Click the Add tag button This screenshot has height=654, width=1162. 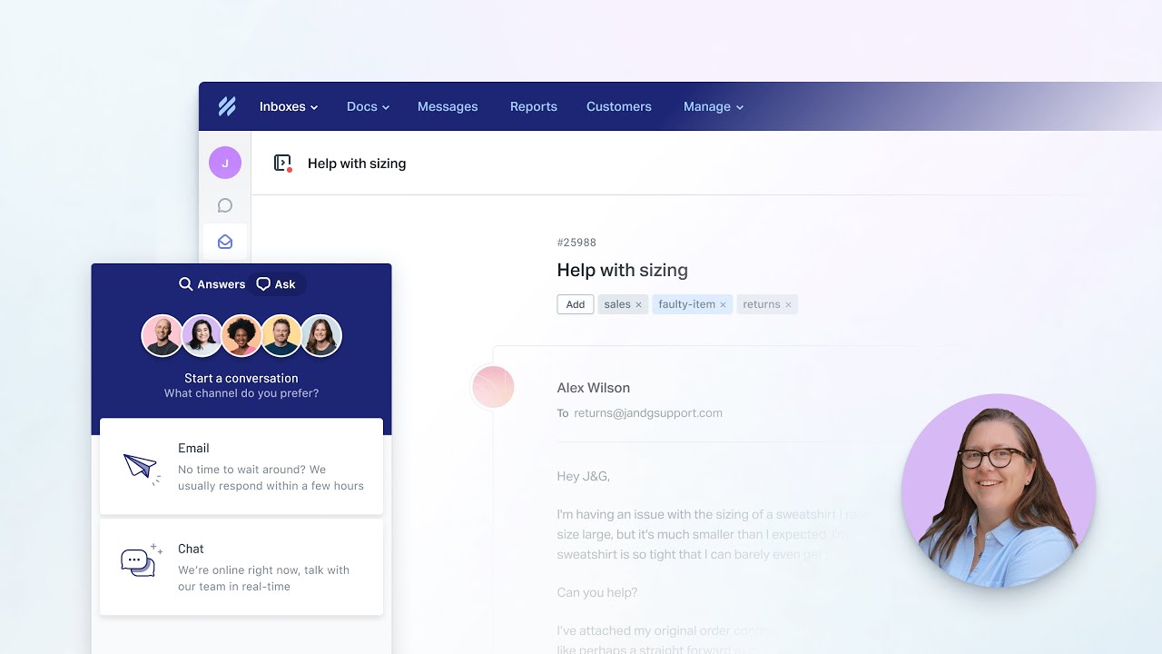(575, 304)
